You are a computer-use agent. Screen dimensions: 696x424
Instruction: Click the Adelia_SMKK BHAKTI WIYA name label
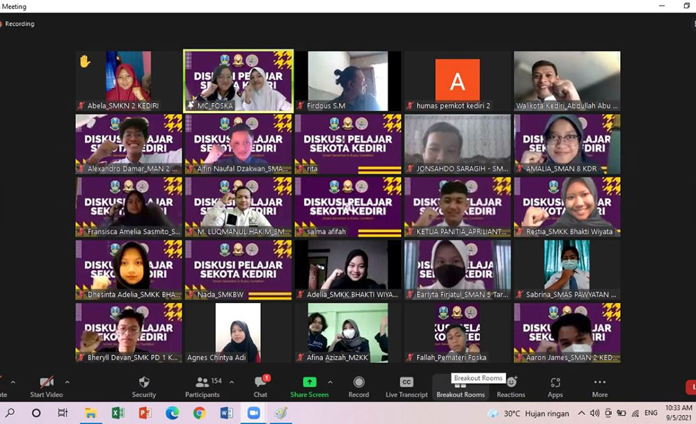[x=352, y=295]
